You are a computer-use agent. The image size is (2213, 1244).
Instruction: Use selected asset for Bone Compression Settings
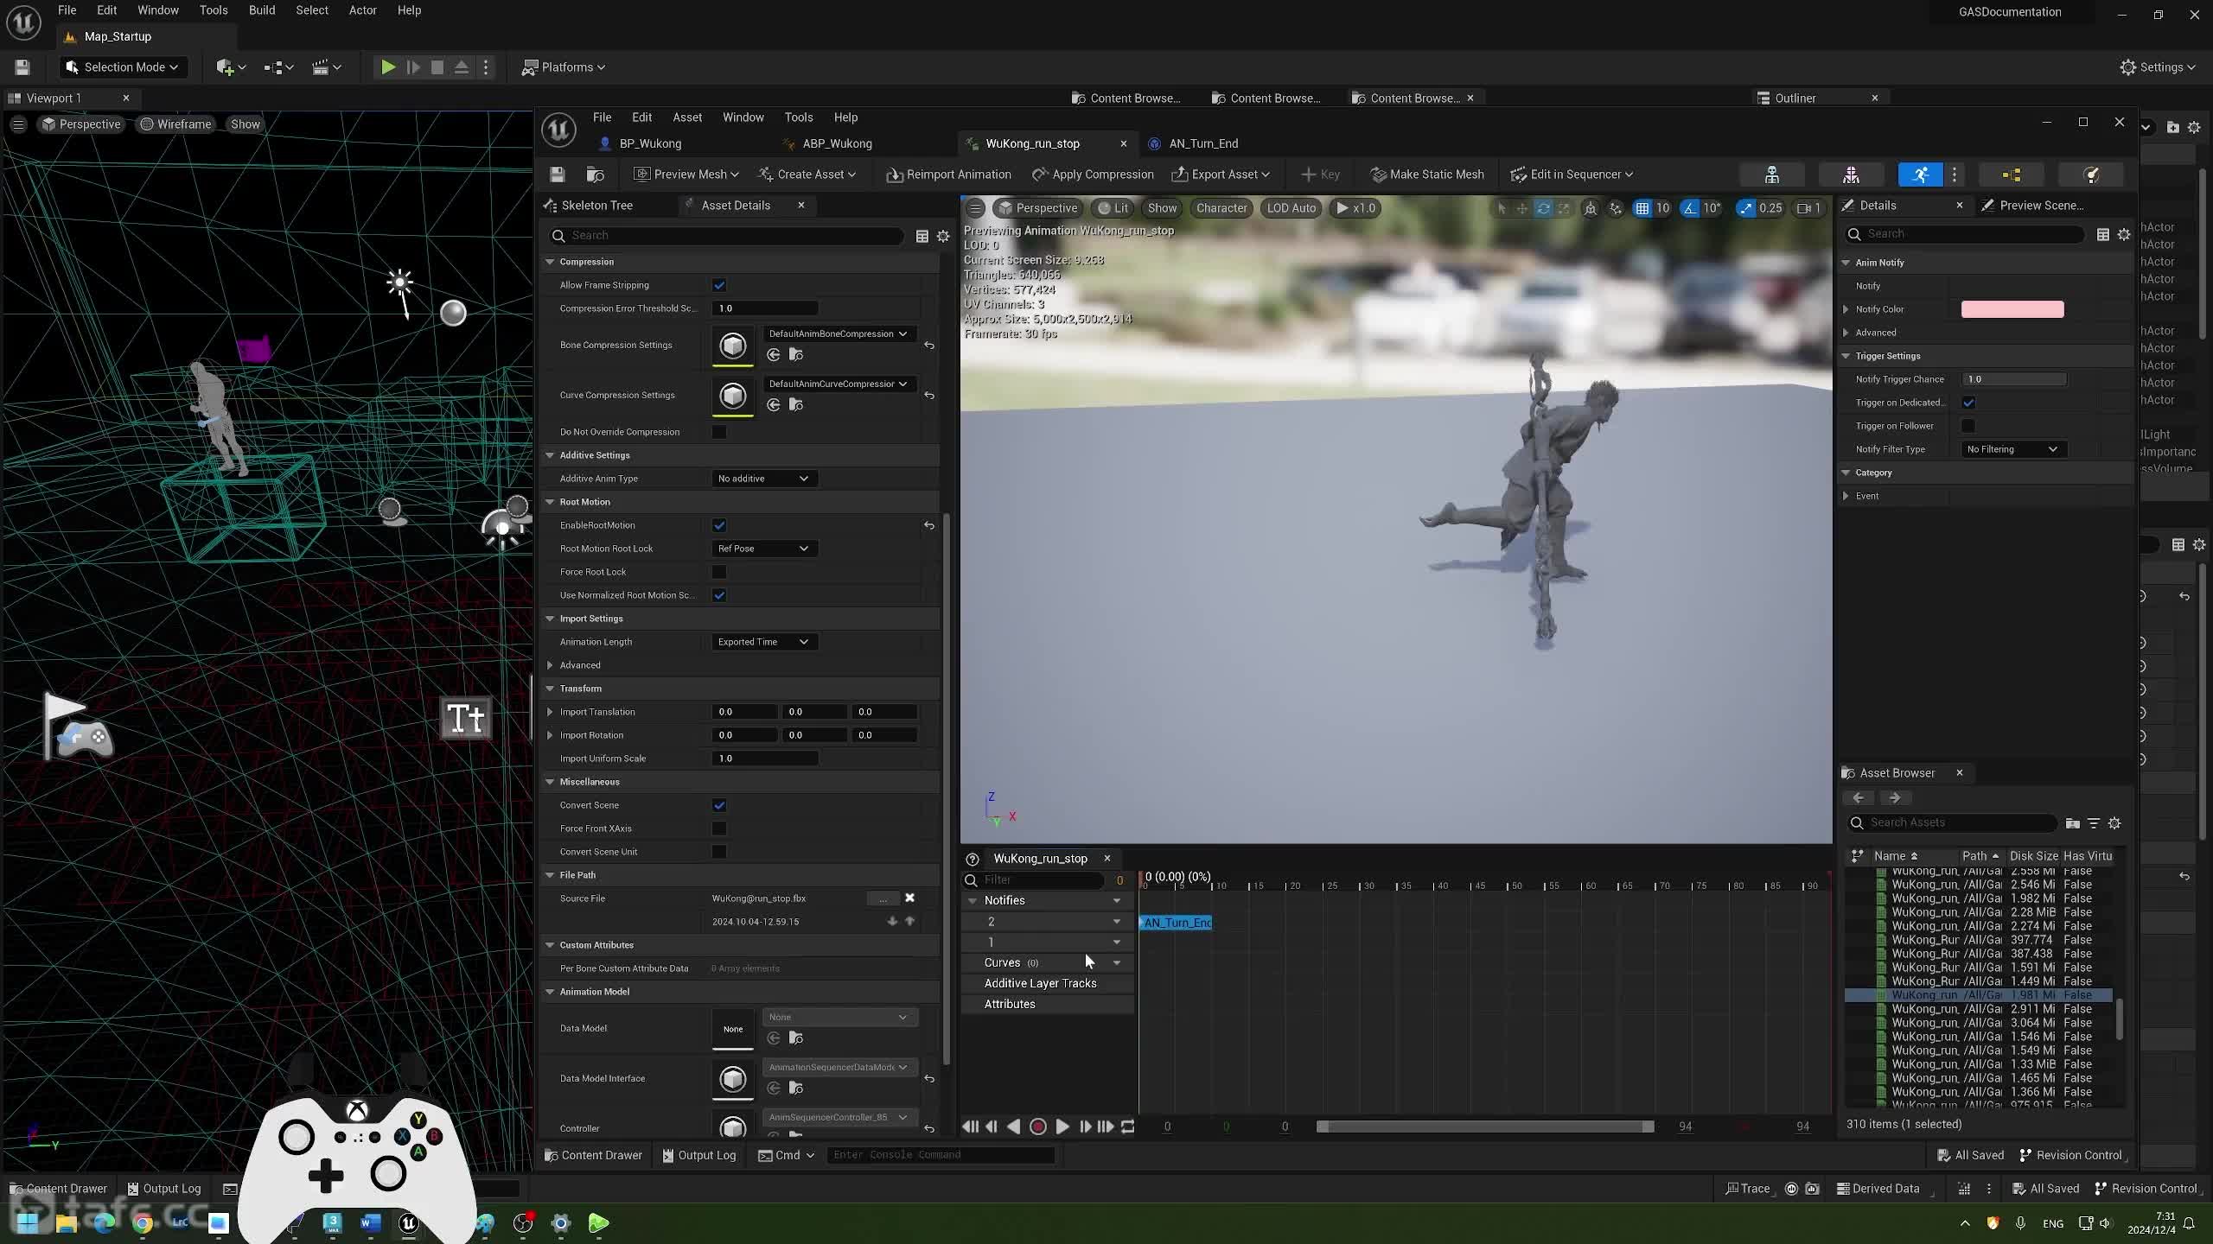click(x=774, y=355)
